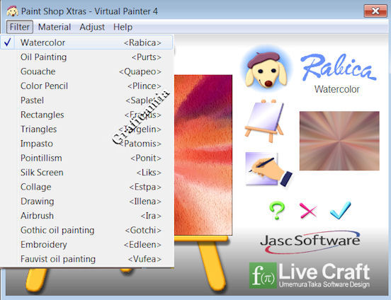Screen dimensions: 391x300
Task: Pick the Fauvist oil painting filter
Action: pyautogui.click(x=86, y=259)
